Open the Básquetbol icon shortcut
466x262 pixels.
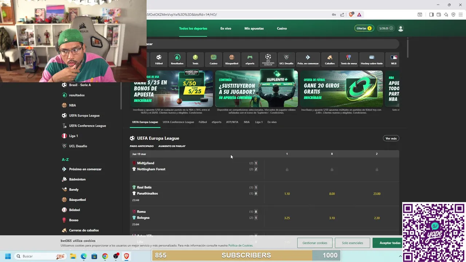pyautogui.click(x=232, y=59)
